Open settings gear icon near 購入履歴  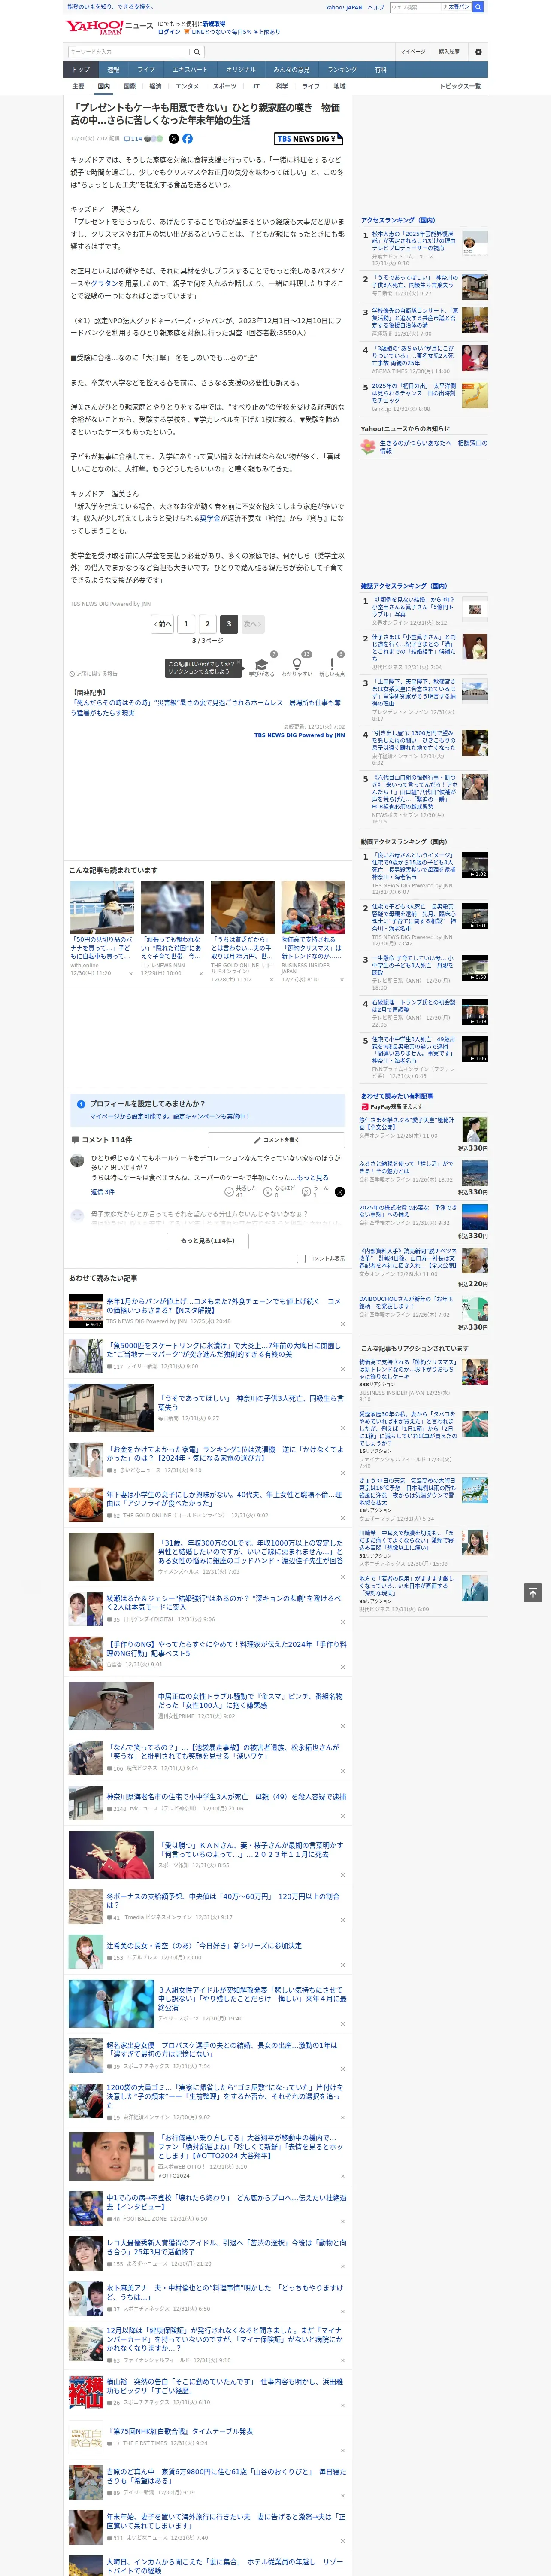pyautogui.click(x=478, y=51)
